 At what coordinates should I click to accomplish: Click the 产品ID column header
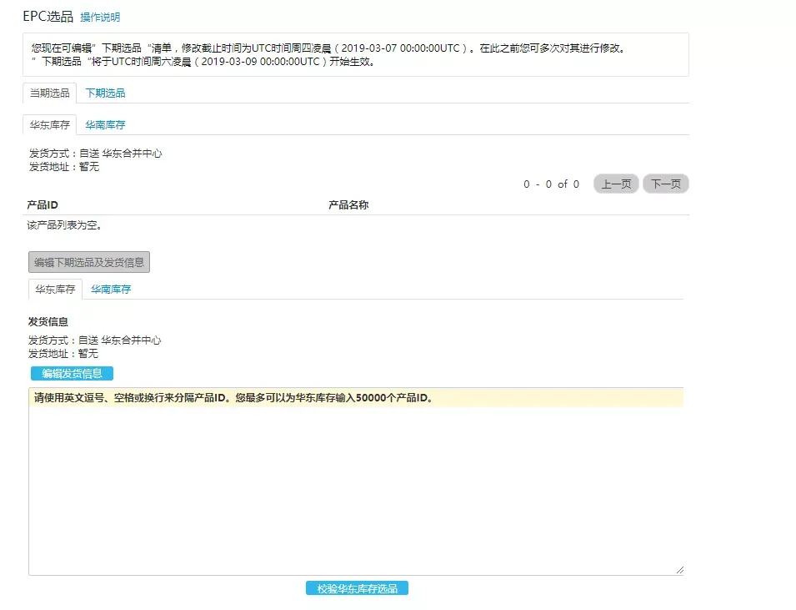click(43, 205)
